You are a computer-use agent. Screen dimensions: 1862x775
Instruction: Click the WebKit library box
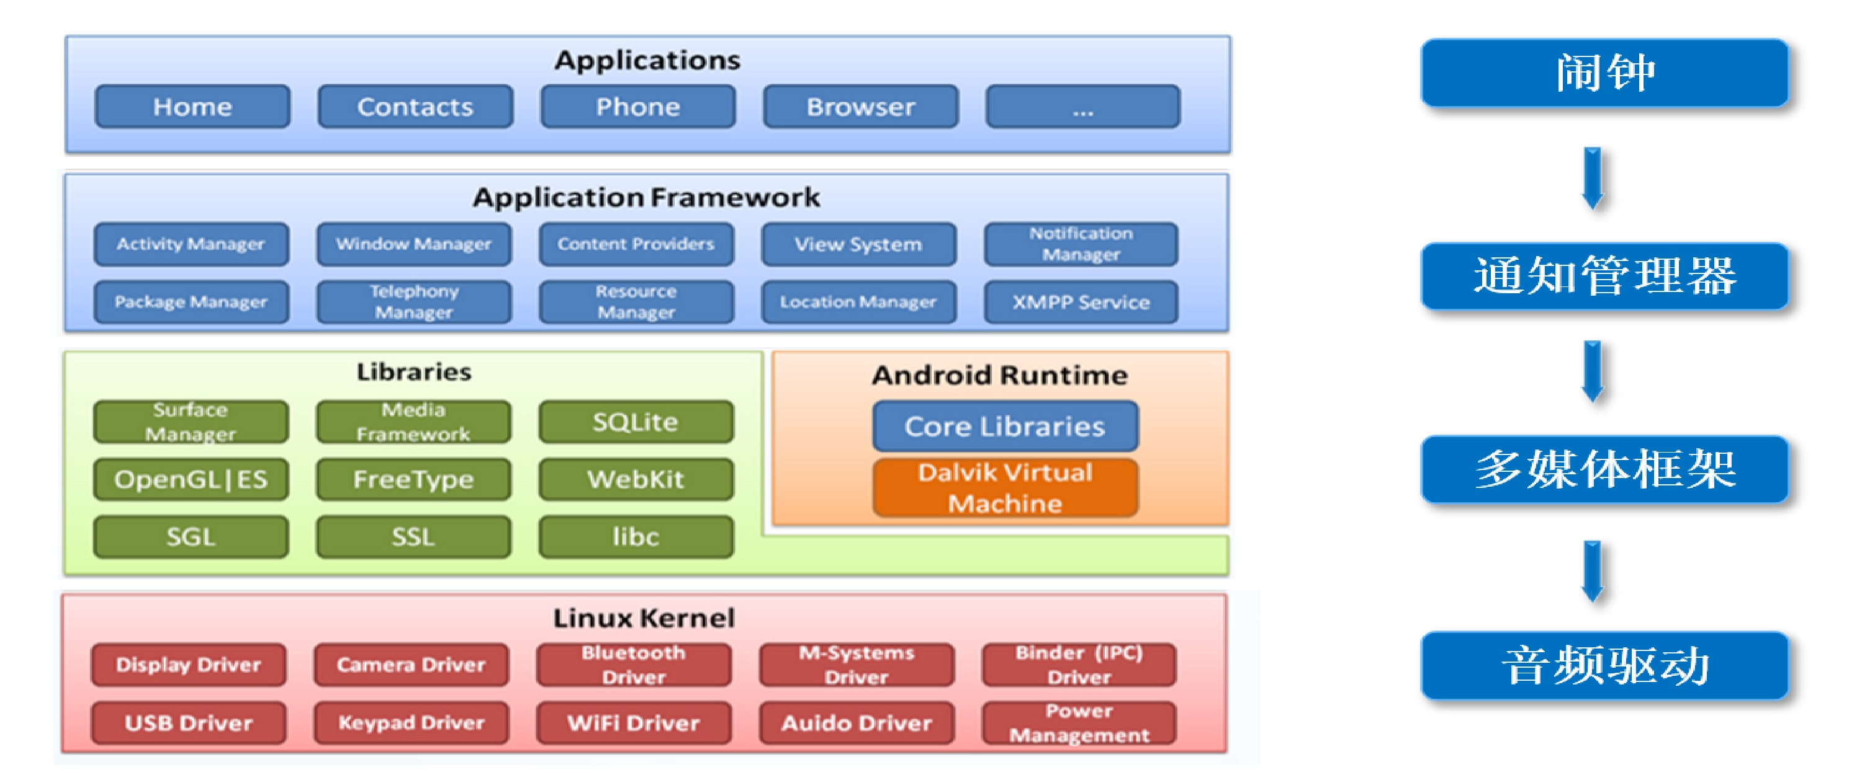point(636,479)
